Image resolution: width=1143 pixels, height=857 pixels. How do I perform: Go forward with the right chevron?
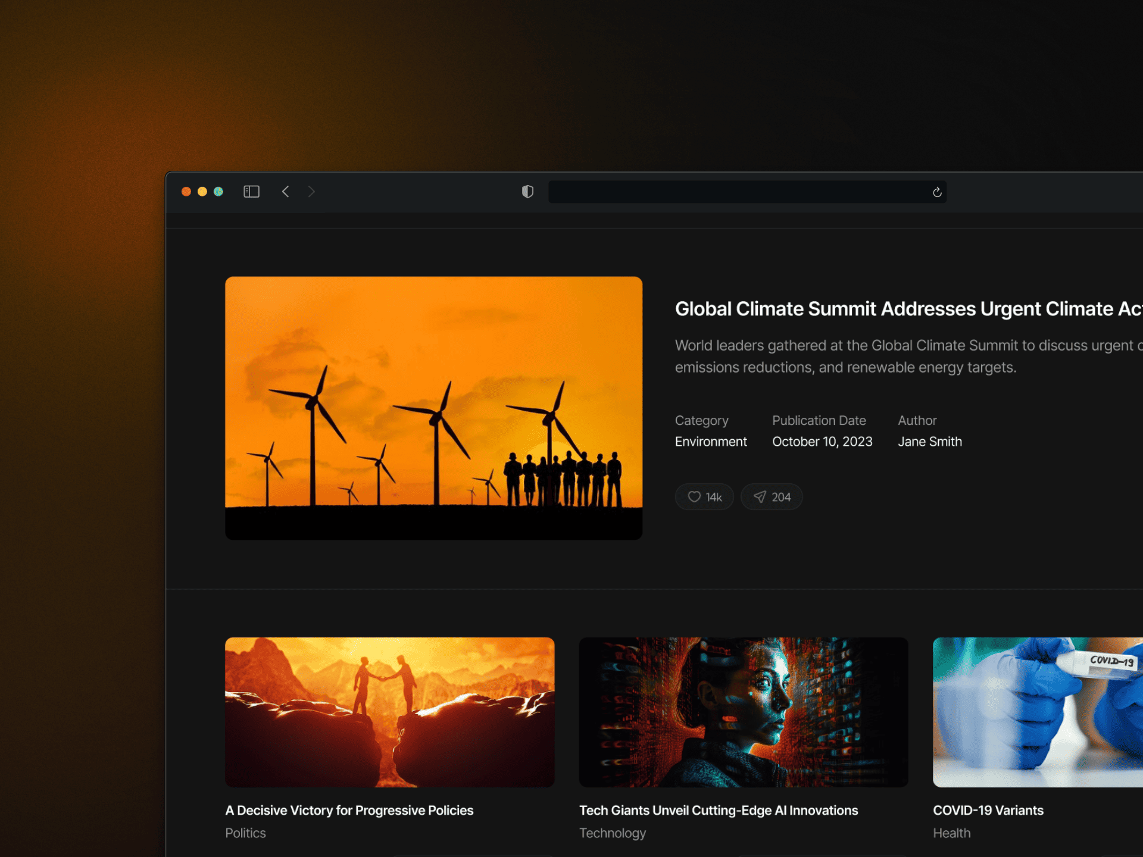311,192
